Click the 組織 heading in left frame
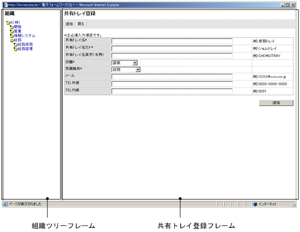The image size is (300, 232). (9, 13)
